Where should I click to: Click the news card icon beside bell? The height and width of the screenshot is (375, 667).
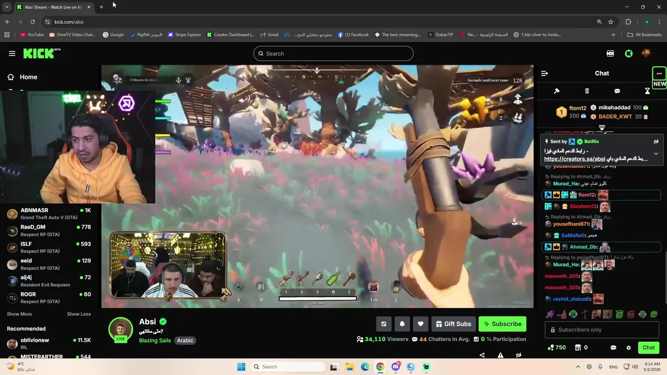[x=384, y=324]
